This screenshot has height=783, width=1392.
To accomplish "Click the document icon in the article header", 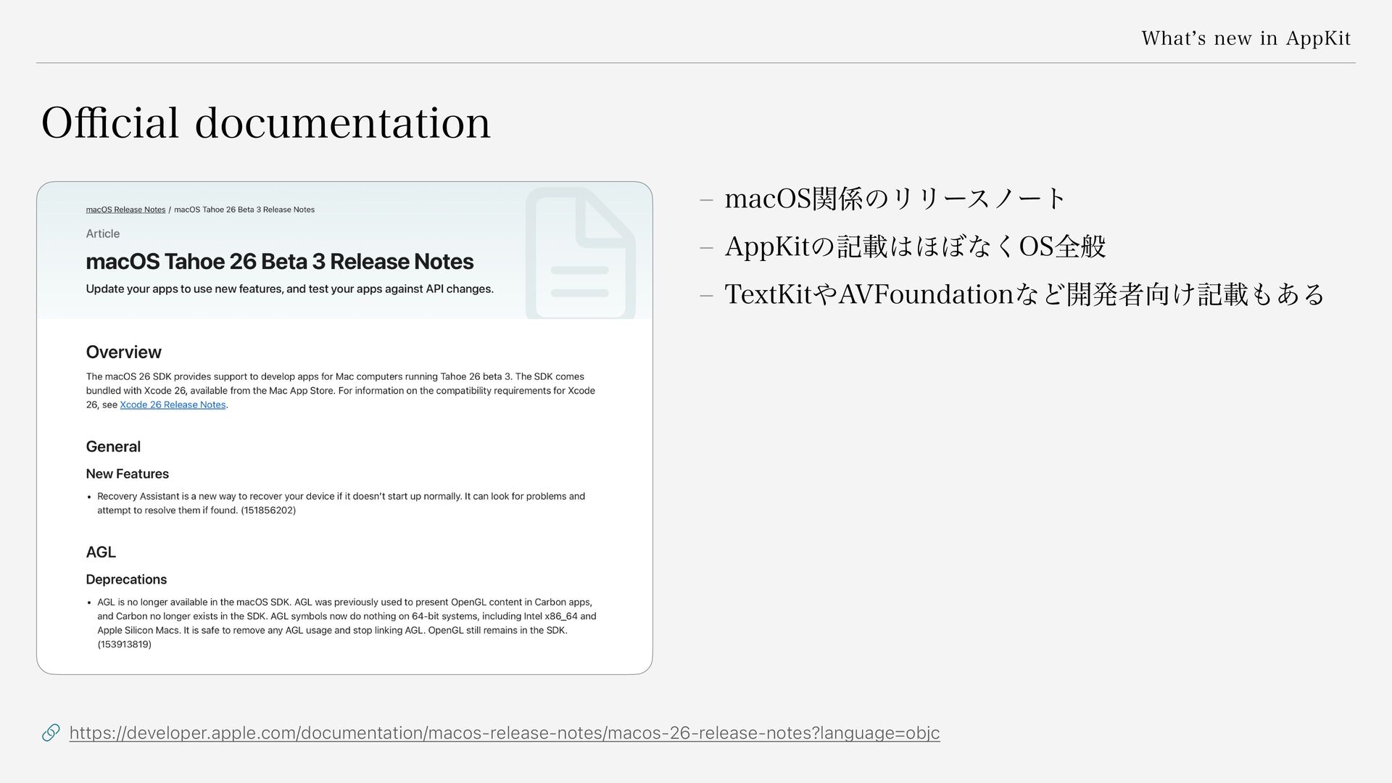I will coord(580,253).
